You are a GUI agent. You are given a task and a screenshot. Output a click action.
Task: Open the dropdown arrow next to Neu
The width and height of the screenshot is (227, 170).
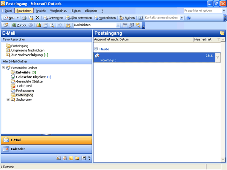pos(17,18)
